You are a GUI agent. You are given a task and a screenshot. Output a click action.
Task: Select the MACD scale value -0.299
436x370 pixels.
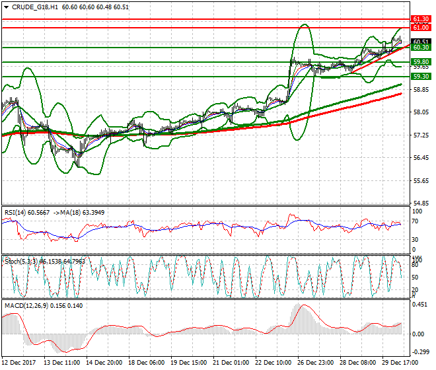(420, 352)
